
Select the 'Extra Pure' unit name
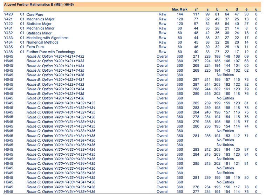coord(35,47)
